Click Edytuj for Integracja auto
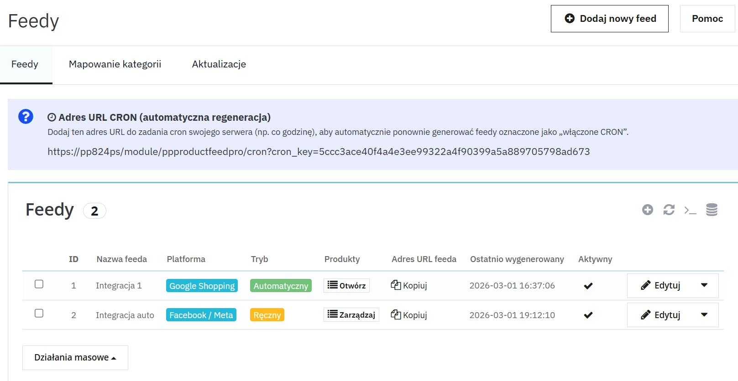 (660, 314)
